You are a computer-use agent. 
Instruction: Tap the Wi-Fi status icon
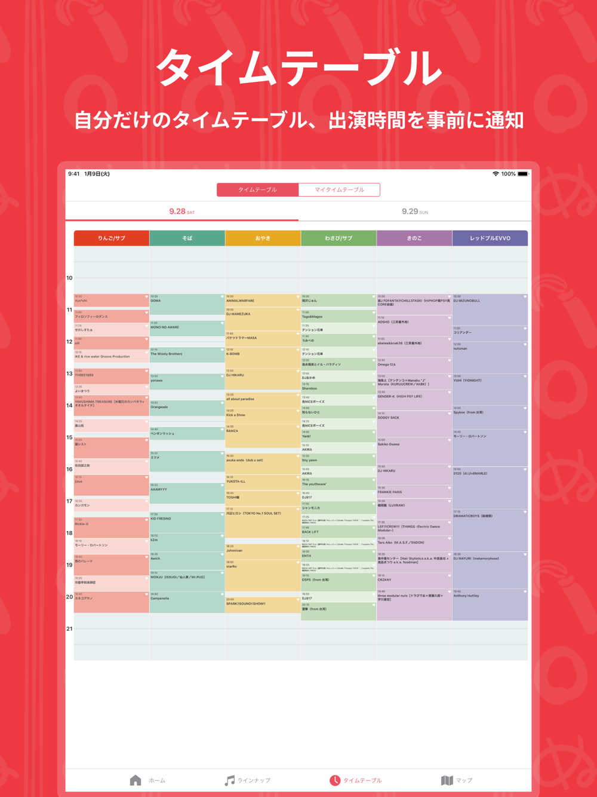click(x=496, y=174)
